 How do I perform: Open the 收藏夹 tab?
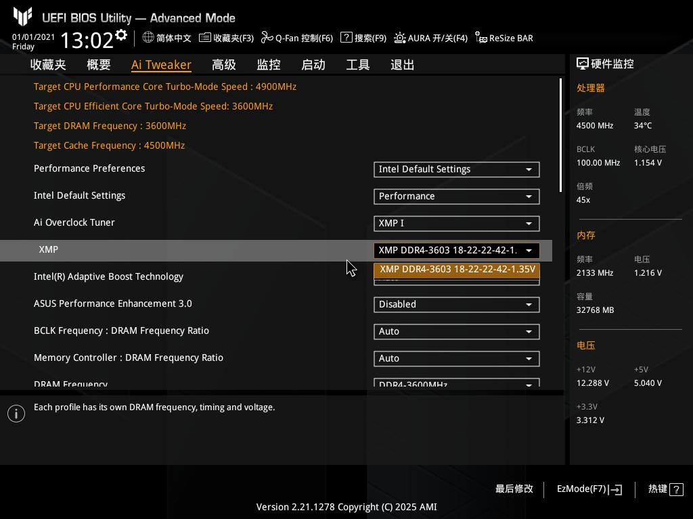pos(48,65)
